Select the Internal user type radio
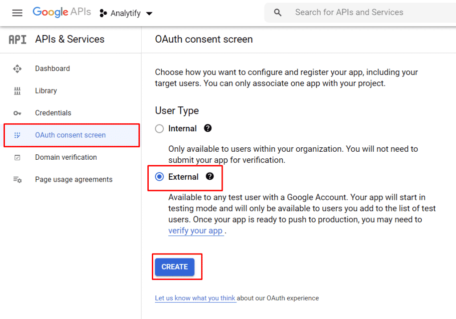The width and height of the screenshot is (456, 319). point(159,129)
